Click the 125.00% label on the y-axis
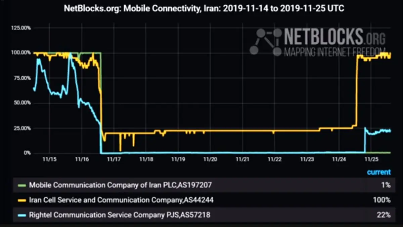The image size is (403, 227). click(x=21, y=28)
